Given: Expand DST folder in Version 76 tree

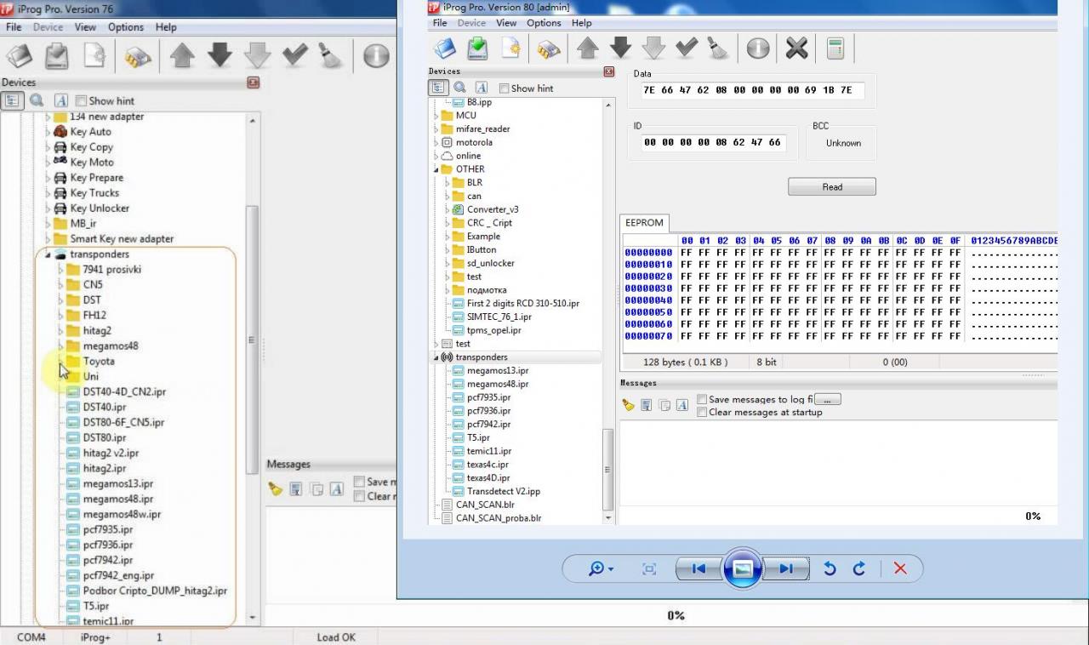Looking at the screenshot, I should [60, 300].
